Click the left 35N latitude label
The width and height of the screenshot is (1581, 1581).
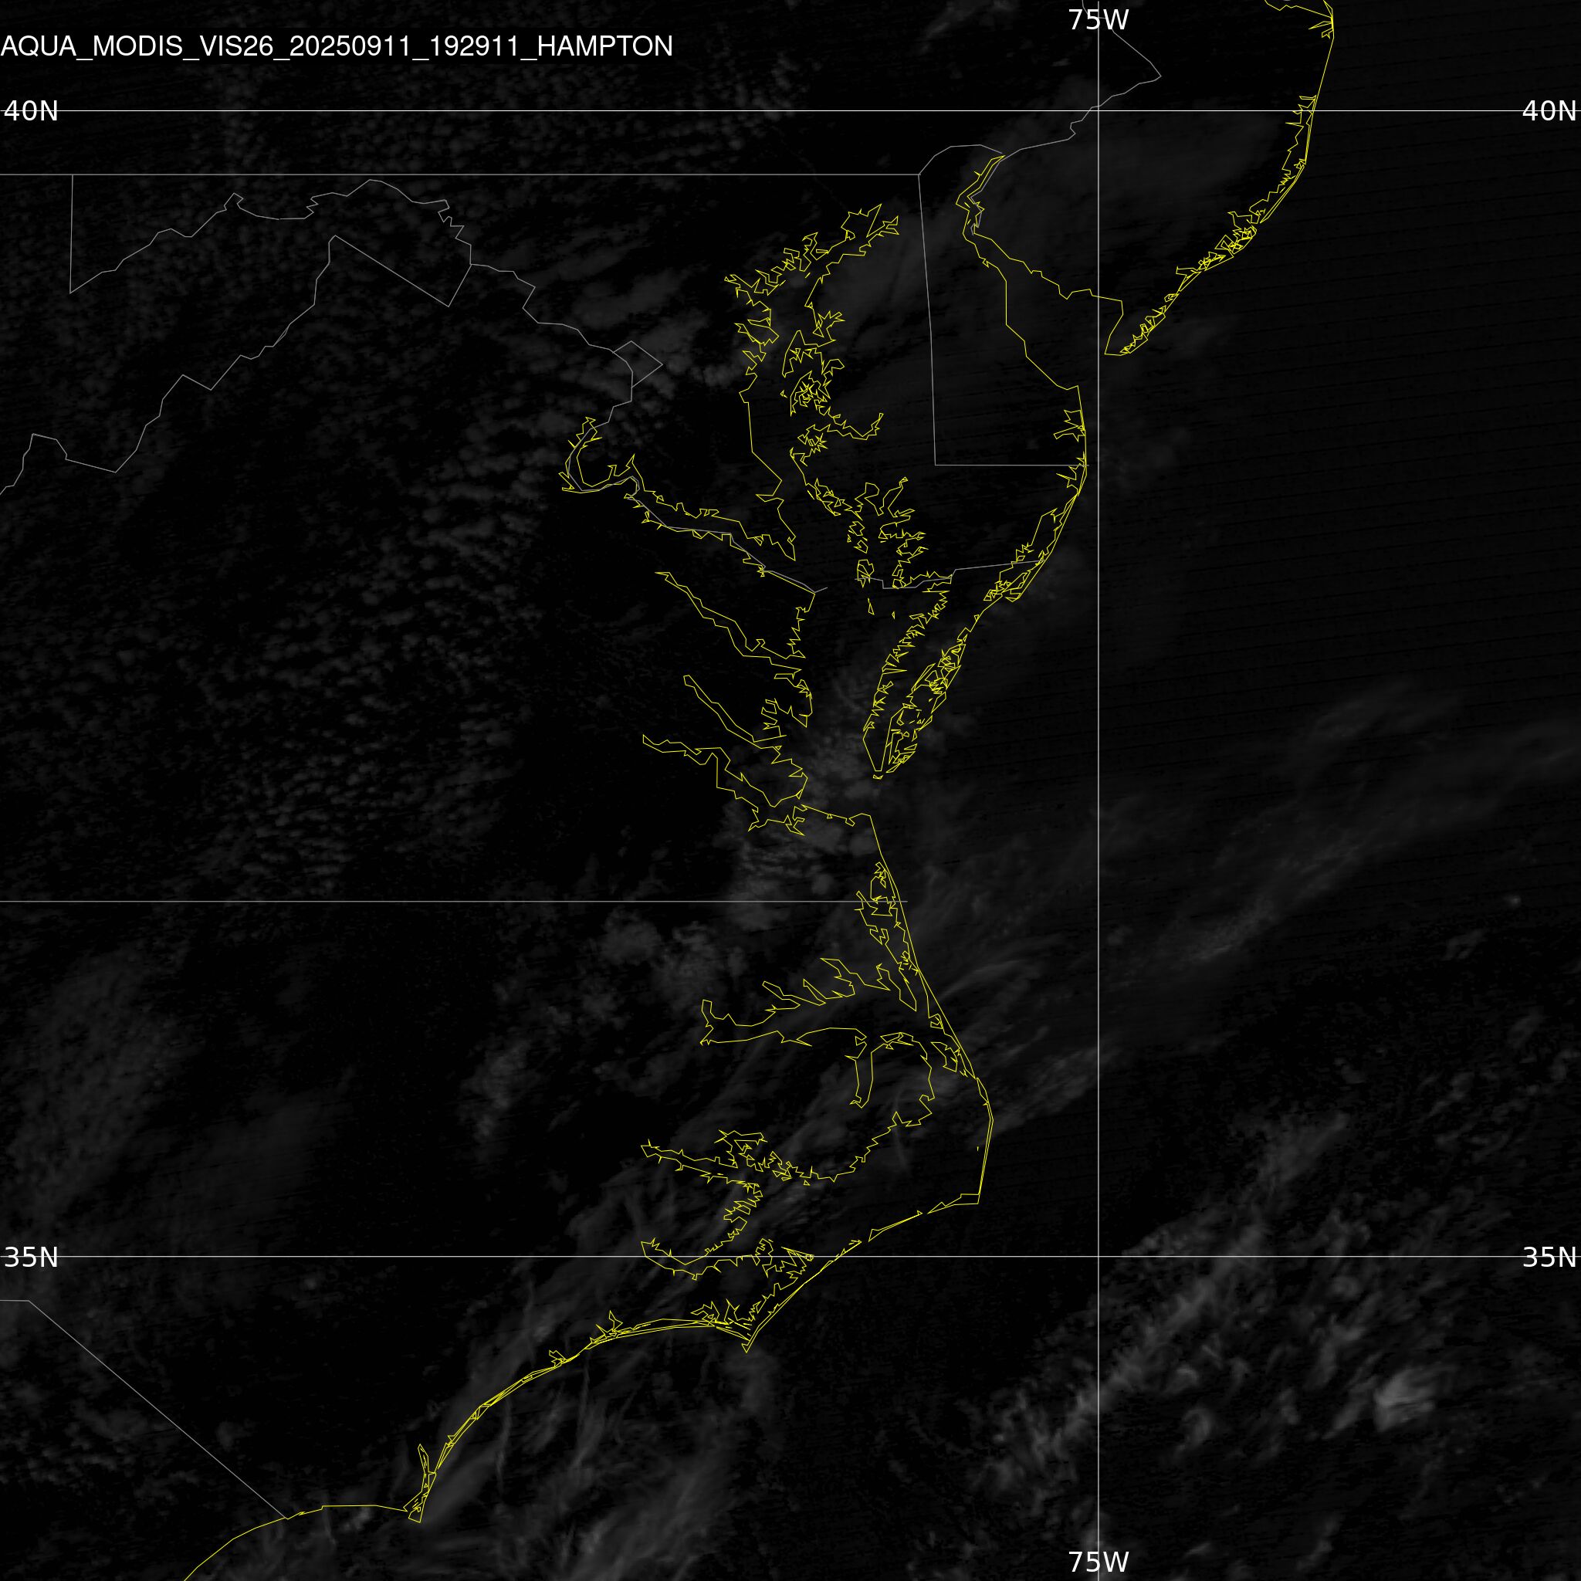coord(31,1257)
